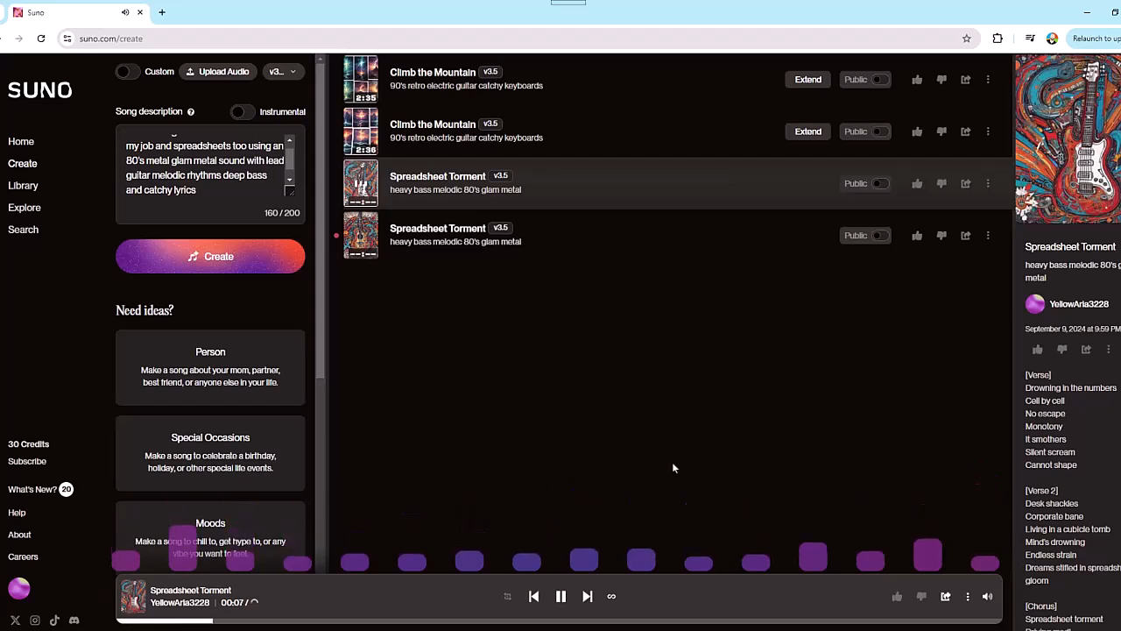Dislike the second Climb the Mountain song
1121x631 pixels.
(941, 131)
